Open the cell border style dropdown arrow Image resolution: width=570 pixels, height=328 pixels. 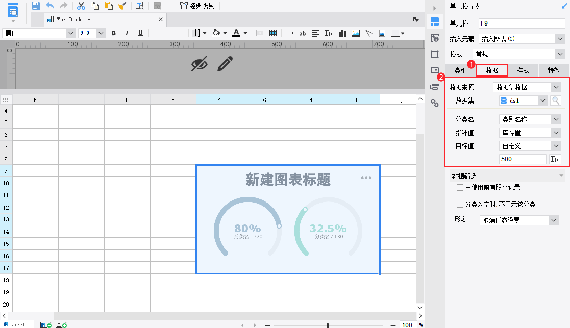coord(205,33)
